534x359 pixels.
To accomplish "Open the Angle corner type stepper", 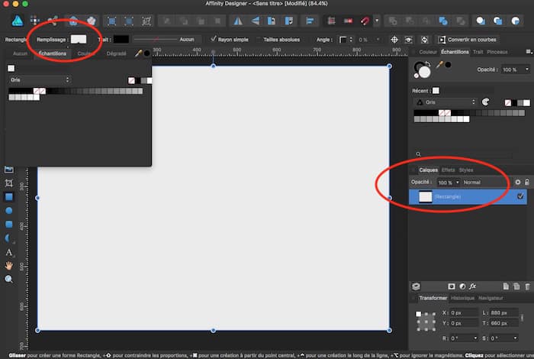I will tap(350, 40).
